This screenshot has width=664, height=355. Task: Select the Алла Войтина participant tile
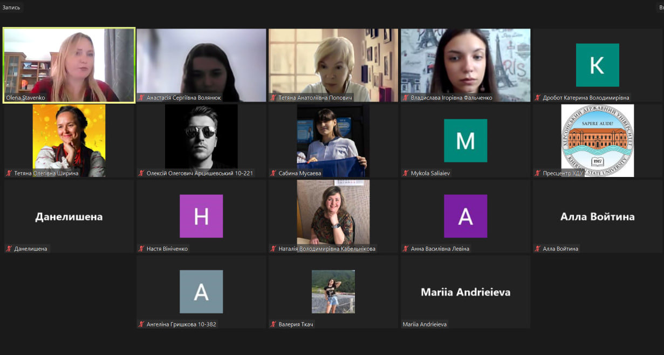pos(597,216)
